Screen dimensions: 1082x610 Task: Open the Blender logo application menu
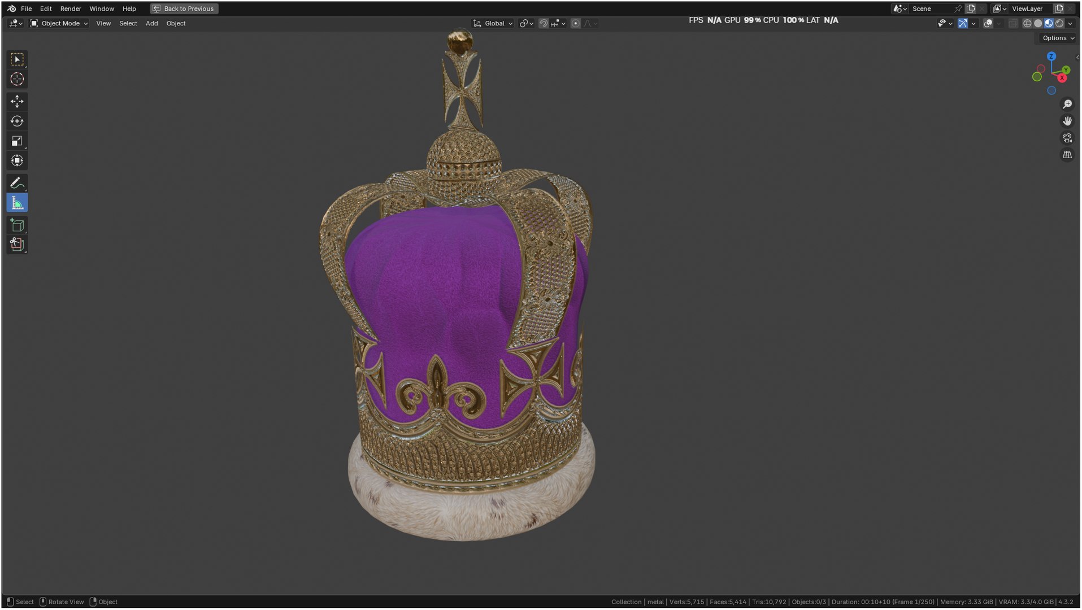(11, 8)
